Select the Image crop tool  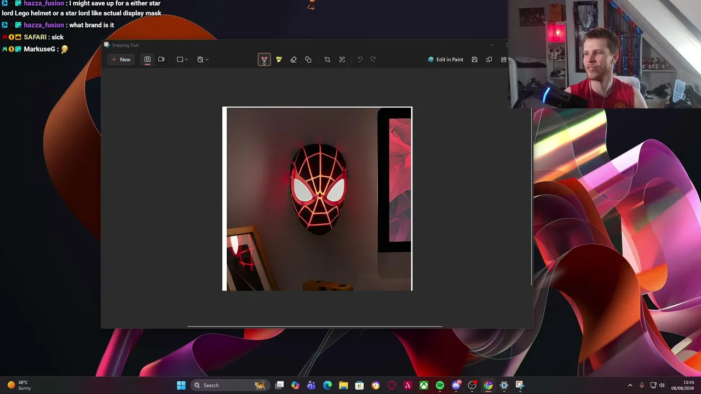tap(327, 60)
